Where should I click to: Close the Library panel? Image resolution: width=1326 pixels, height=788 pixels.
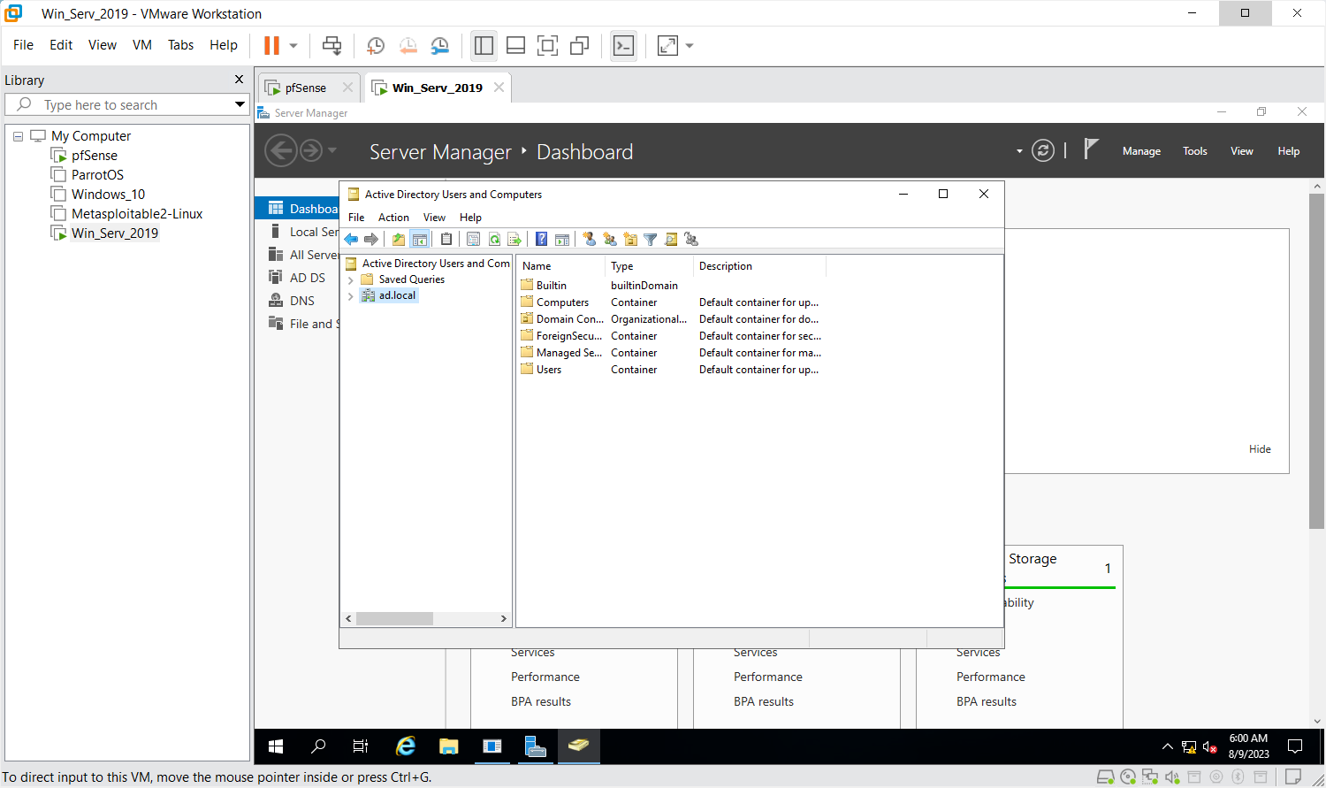click(x=239, y=80)
